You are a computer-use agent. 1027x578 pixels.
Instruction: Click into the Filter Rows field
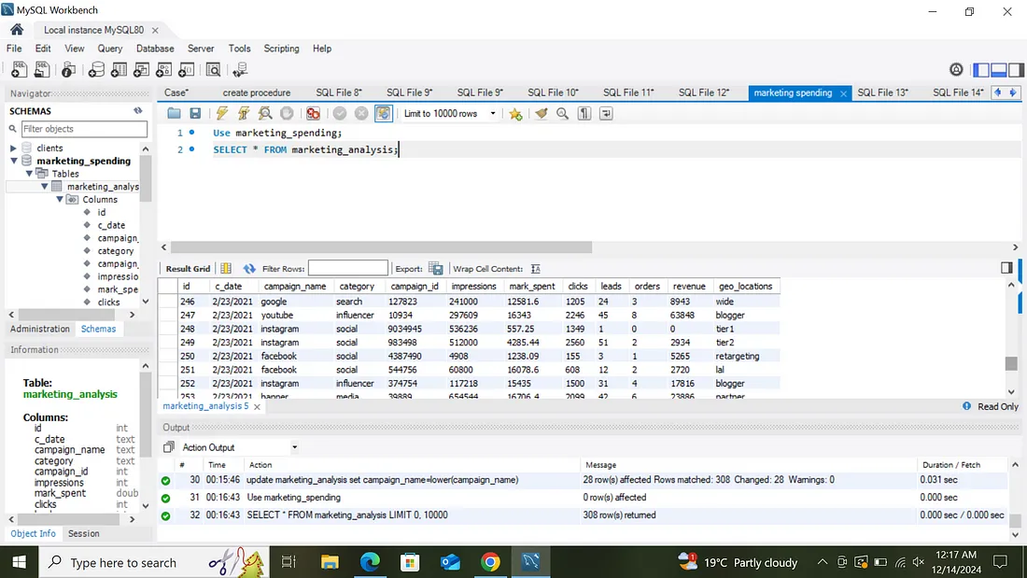click(x=348, y=268)
